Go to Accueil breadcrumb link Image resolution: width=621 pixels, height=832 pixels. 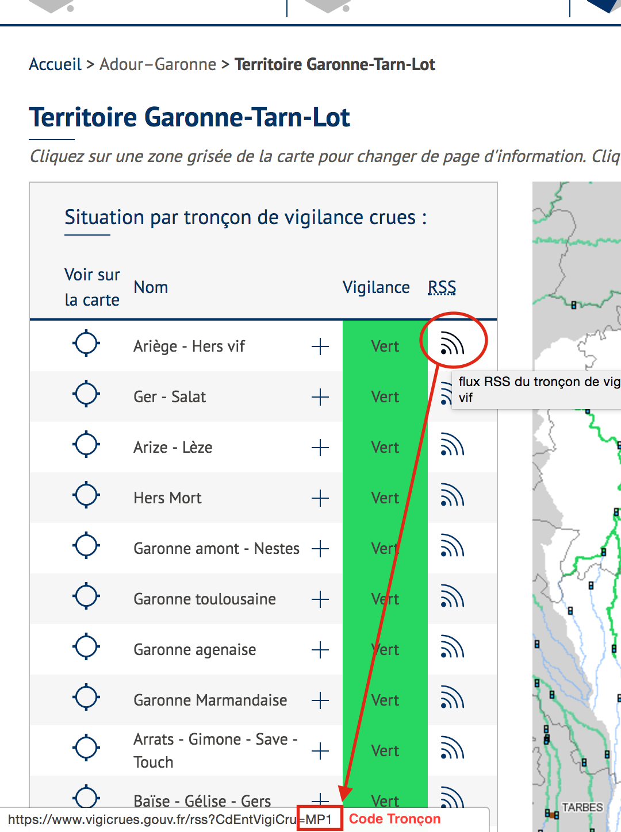coord(55,64)
